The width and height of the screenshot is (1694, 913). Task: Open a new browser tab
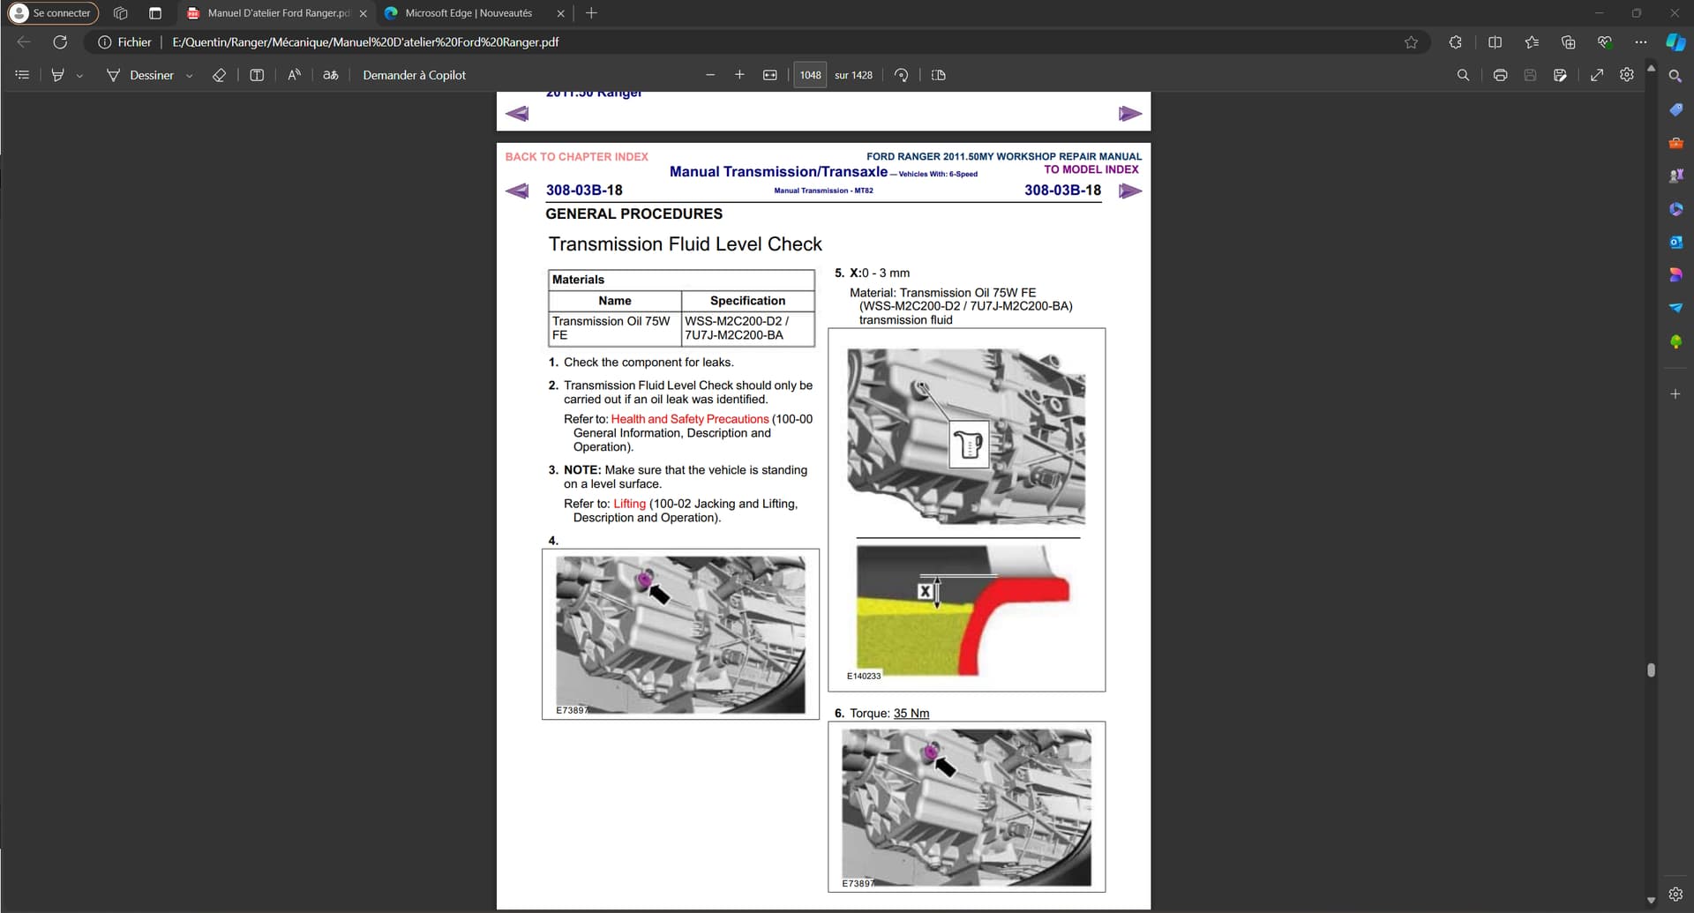pyautogui.click(x=591, y=13)
